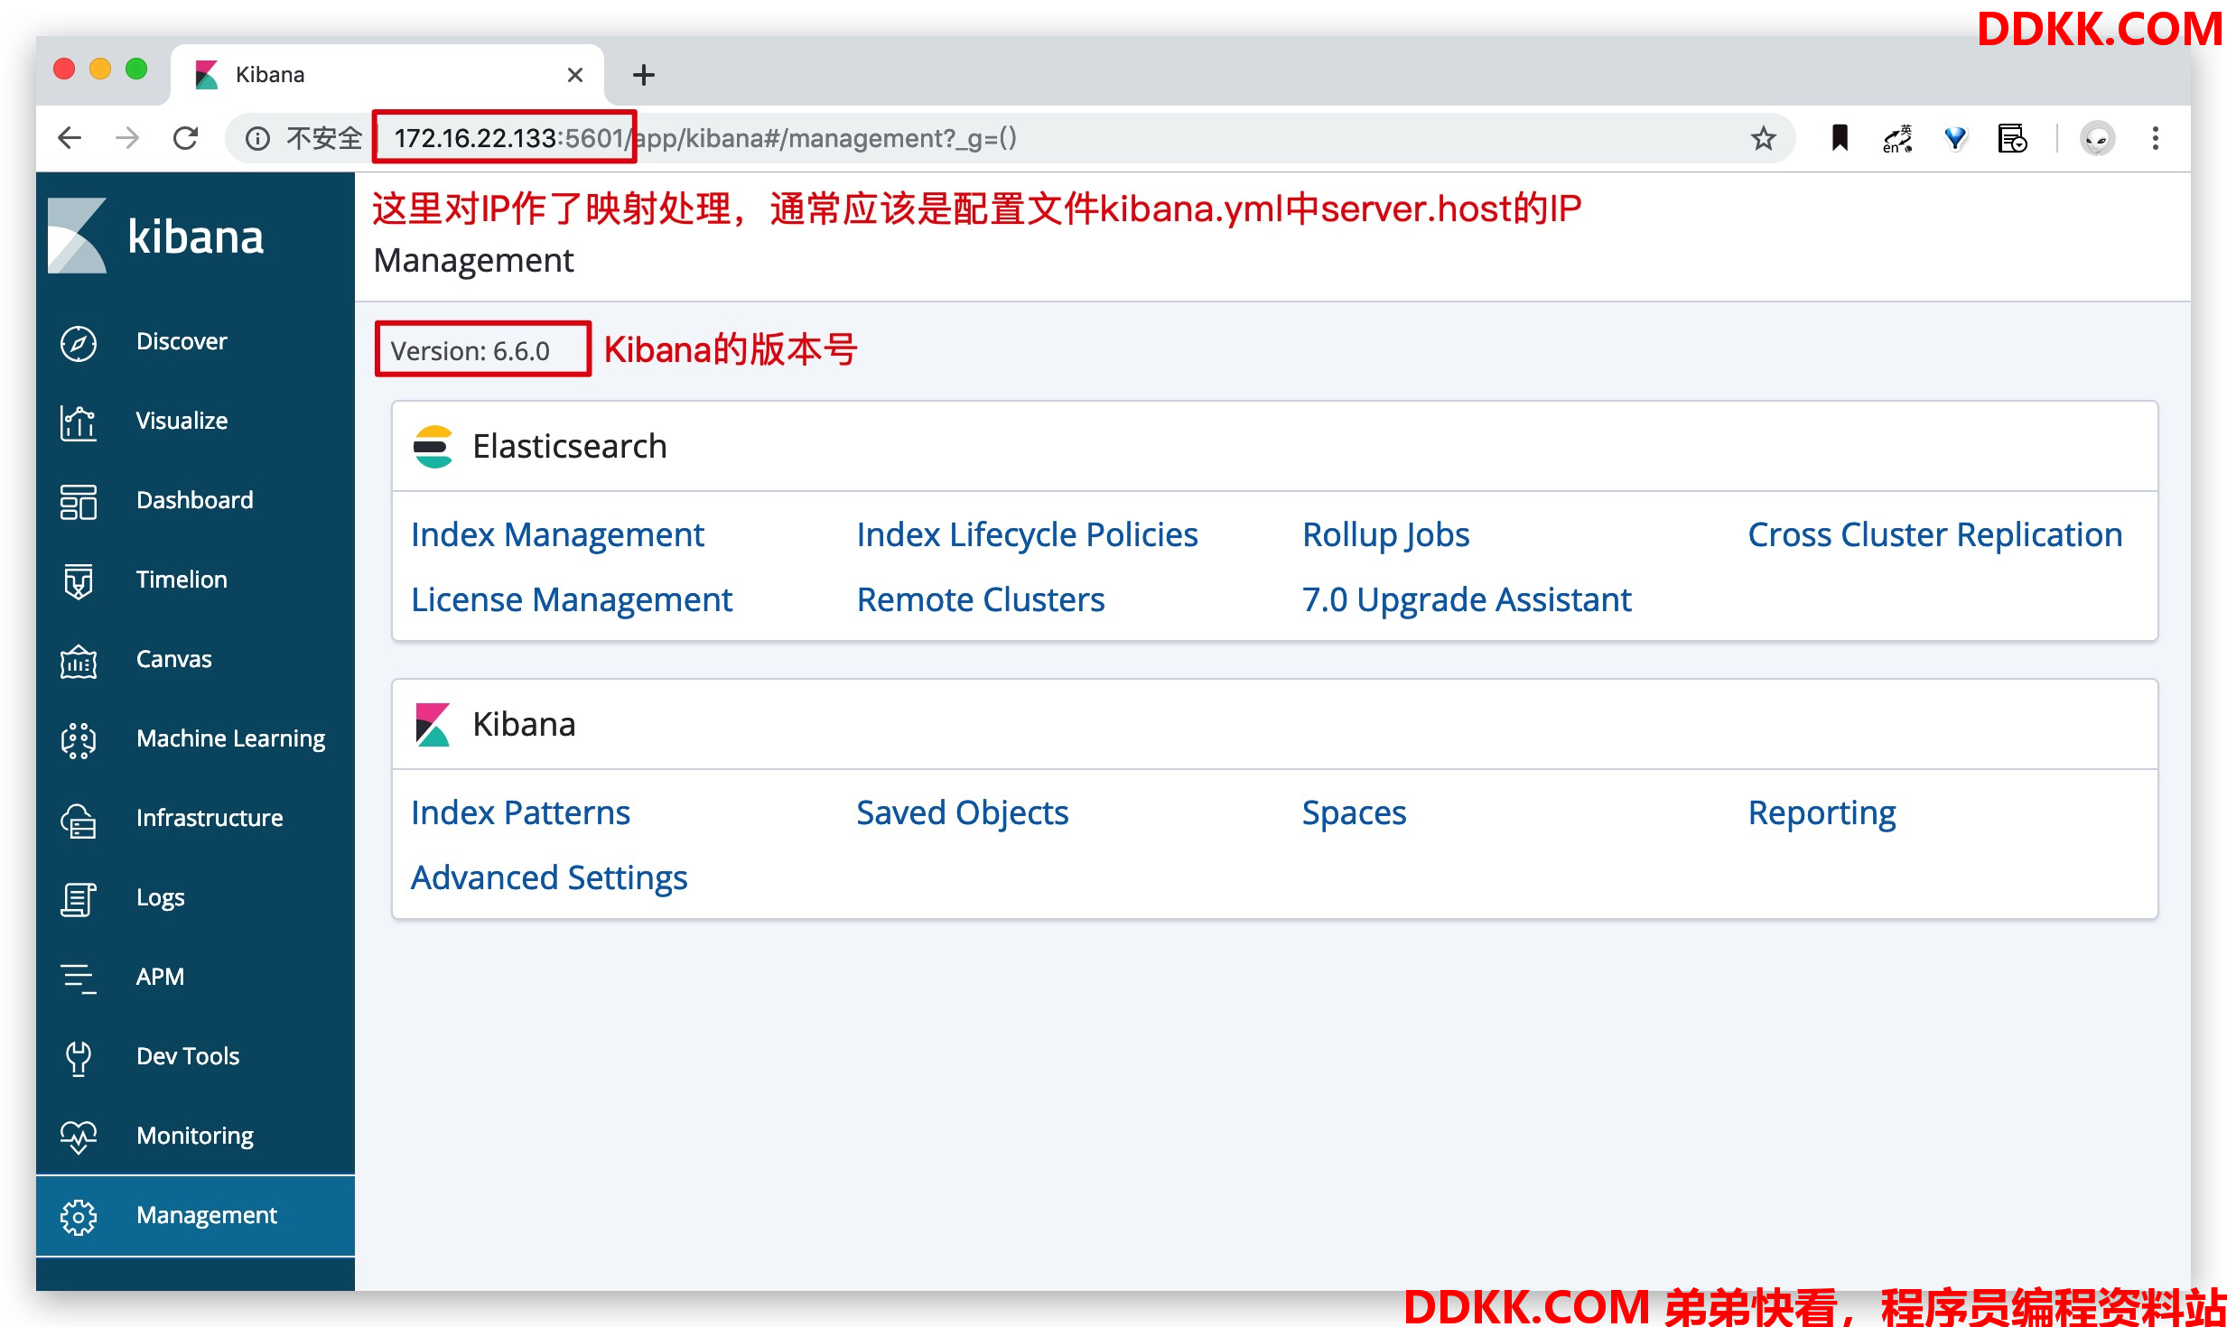Open Remote Clusters link

(x=980, y=600)
